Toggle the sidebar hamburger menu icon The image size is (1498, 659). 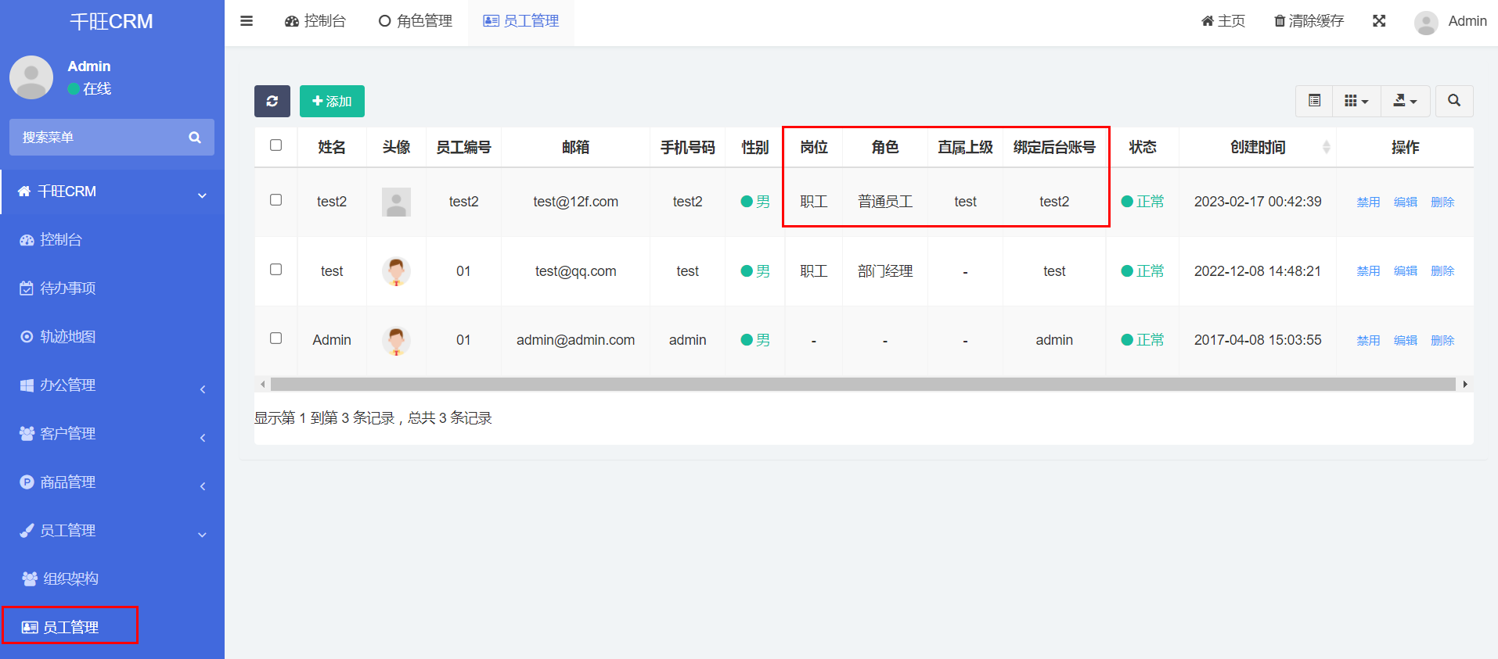coord(247,21)
